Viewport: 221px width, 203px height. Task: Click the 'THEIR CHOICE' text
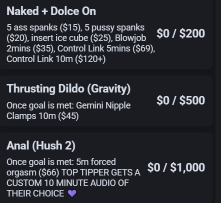pos(35,193)
